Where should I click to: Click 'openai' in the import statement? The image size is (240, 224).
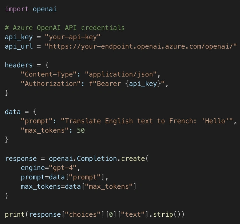point(45,9)
